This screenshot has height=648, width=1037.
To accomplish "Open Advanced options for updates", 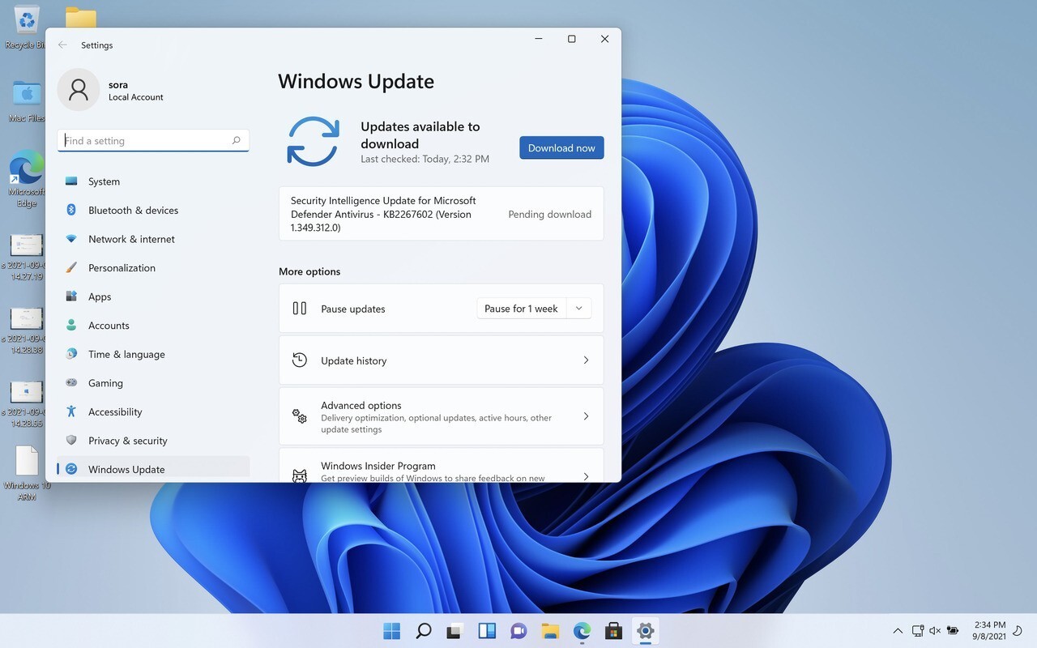I will pyautogui.click(x=442, y=416).
